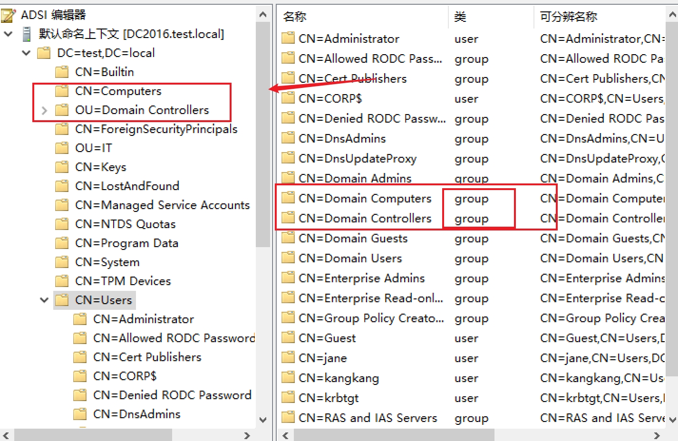This screenshot has width=678, height=441.
Task: Click folder icon beside CN=krbtgt in list
Action: [x=288, y=398]
